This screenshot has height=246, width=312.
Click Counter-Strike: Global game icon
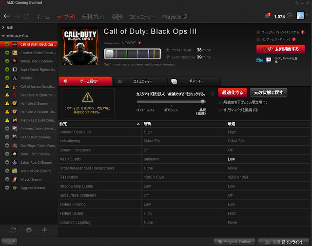pos(15,53)
